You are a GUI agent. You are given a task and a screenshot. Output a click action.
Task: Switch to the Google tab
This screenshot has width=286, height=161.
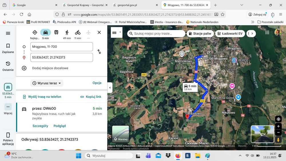[x=35, y=5]
